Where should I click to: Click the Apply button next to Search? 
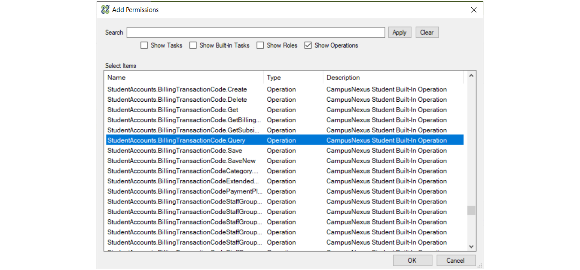coord(400,32)
